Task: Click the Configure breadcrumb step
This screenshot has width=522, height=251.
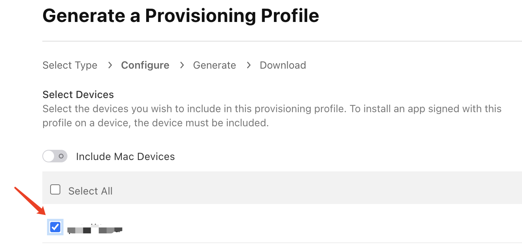Action: coord(145,65)
